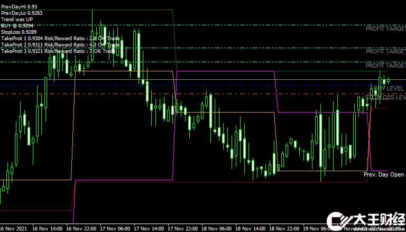This screenshot has width=406, height=232.
Task: Click the lowest PROFIT TARGET label
Action: point(385,66)
